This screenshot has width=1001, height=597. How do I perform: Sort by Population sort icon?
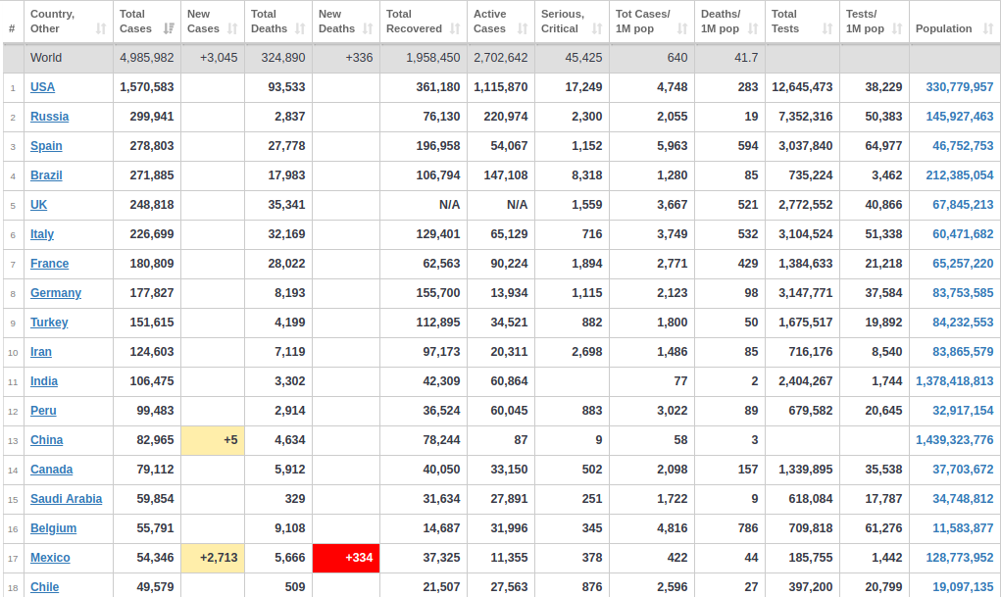click(988, 28)
